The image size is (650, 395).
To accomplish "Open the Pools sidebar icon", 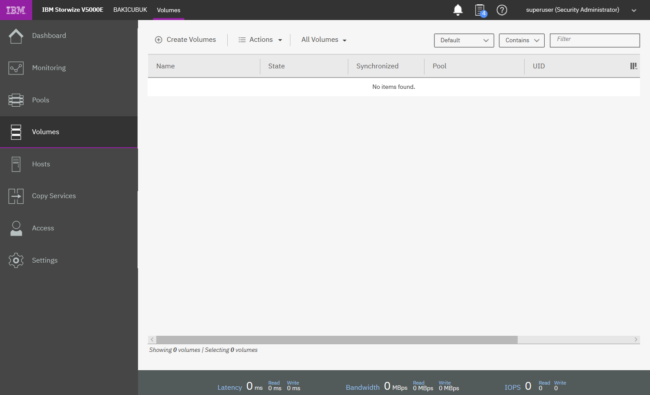I will pyautogui.click(x=16, y=100).
